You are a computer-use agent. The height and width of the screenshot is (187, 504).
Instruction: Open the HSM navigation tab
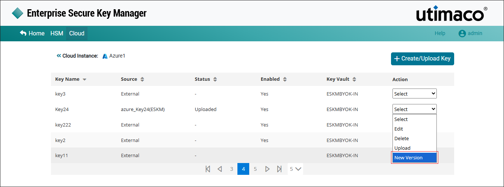[x=57, y=33]
